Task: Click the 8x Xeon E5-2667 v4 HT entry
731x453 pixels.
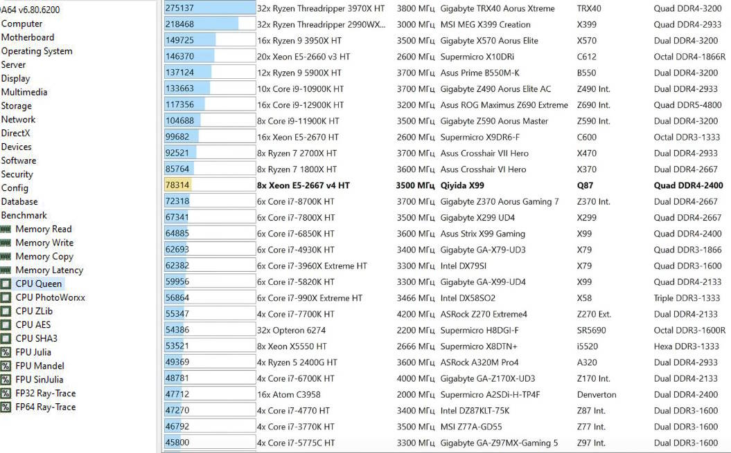Action: 303,185
